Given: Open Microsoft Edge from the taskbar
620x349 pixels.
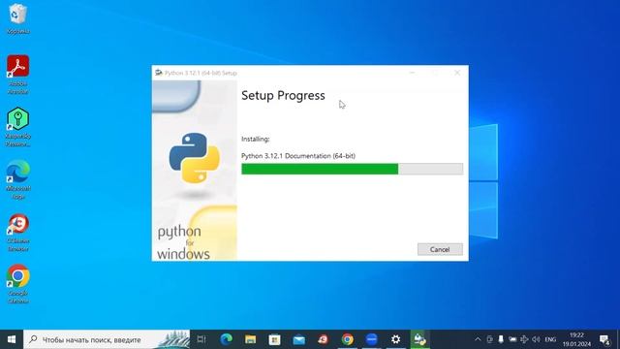Looking at the screenshot, I should coord(226,339).
